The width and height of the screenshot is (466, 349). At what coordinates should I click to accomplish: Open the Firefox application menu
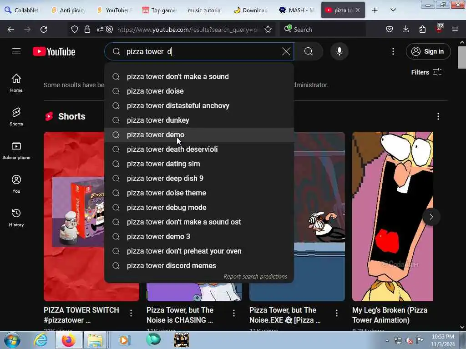point(455,30)
